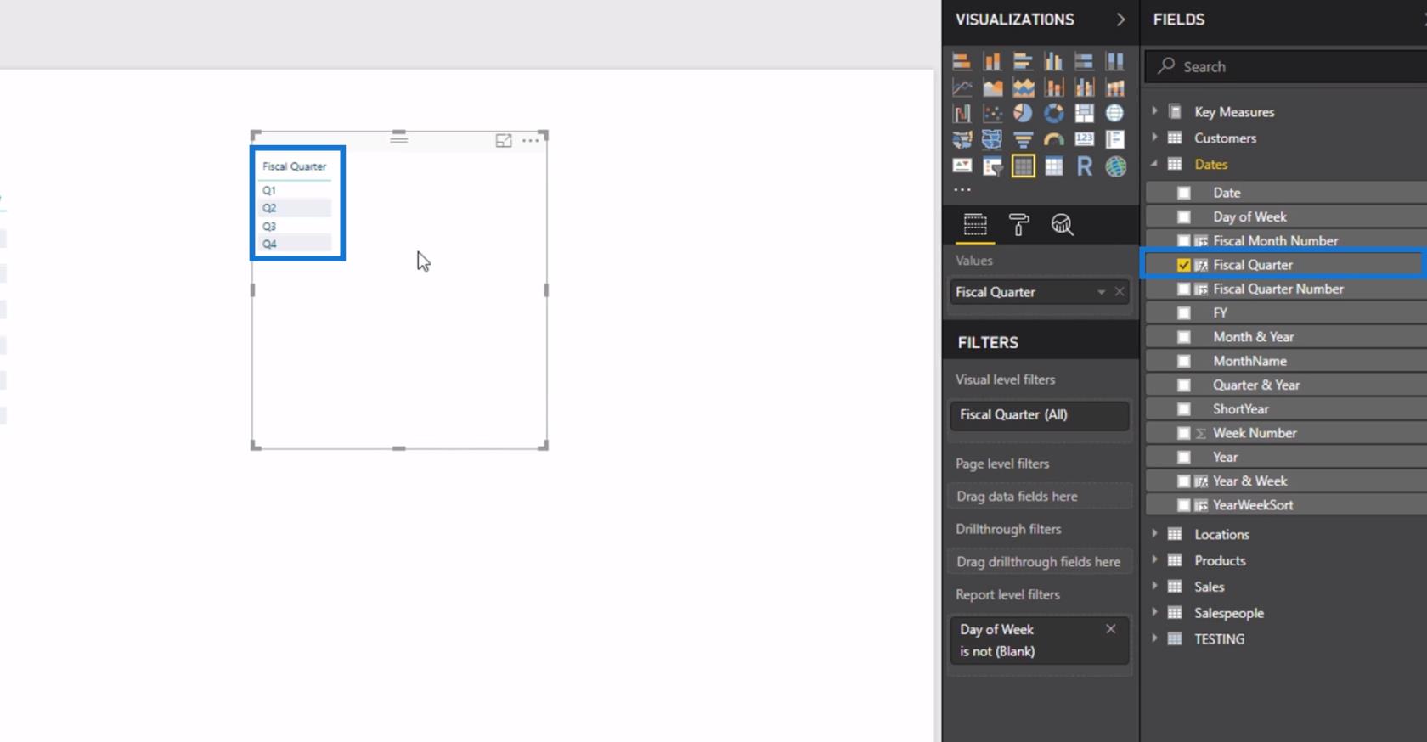Select the Stacked area chart visual

[x=1023, y=87]
